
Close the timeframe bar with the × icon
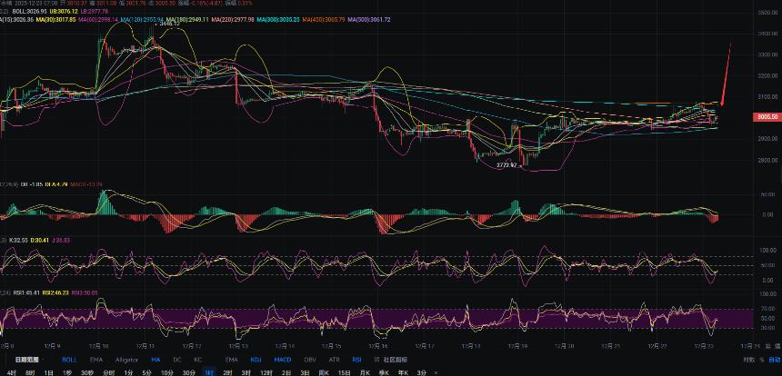click(x=436, y=372)
